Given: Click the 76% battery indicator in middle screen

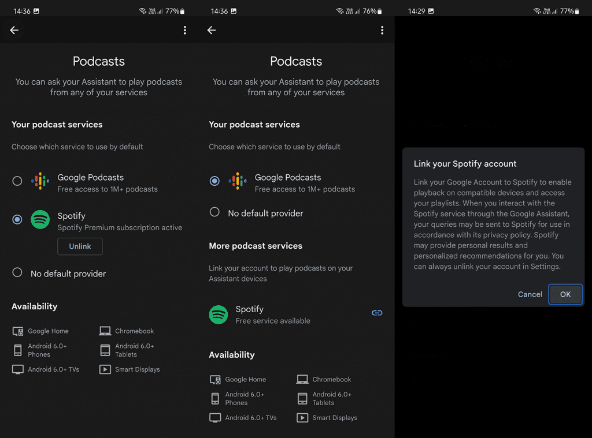Looking at the screenshot, I should [x=372, y=11].
